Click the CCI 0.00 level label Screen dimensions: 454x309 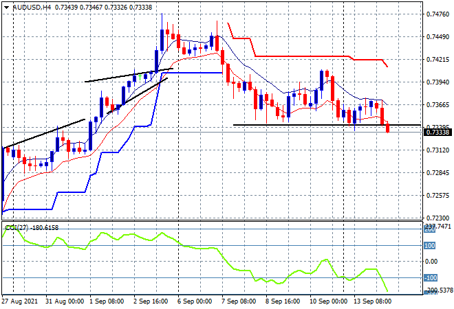pos(431,262)
